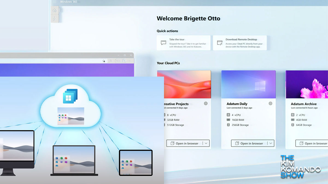Viewport: 328px width, 184px height.
Task: Click the Welcome Brigette Otto heading
Action: point(188,19)
